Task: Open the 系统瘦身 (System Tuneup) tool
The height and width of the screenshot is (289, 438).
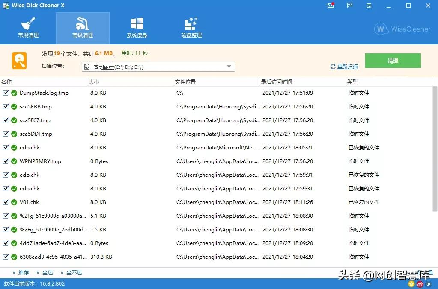Action: tap(137, 28)
